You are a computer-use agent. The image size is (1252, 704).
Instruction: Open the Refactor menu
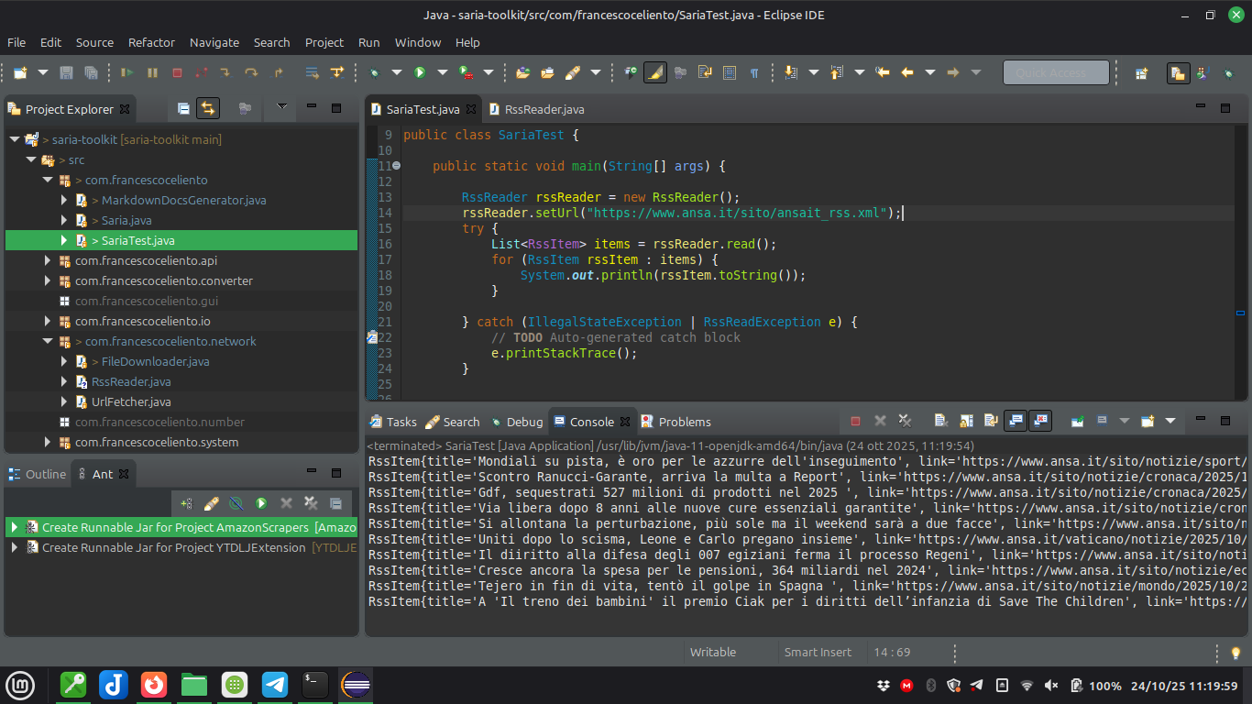(151, 42)
